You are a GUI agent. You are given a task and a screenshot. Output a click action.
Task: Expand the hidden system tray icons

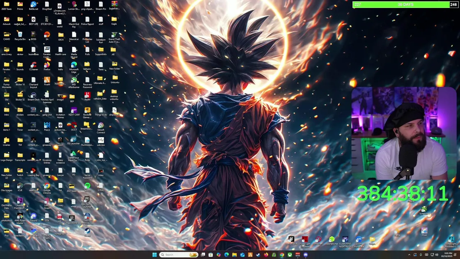coord(409,255)
